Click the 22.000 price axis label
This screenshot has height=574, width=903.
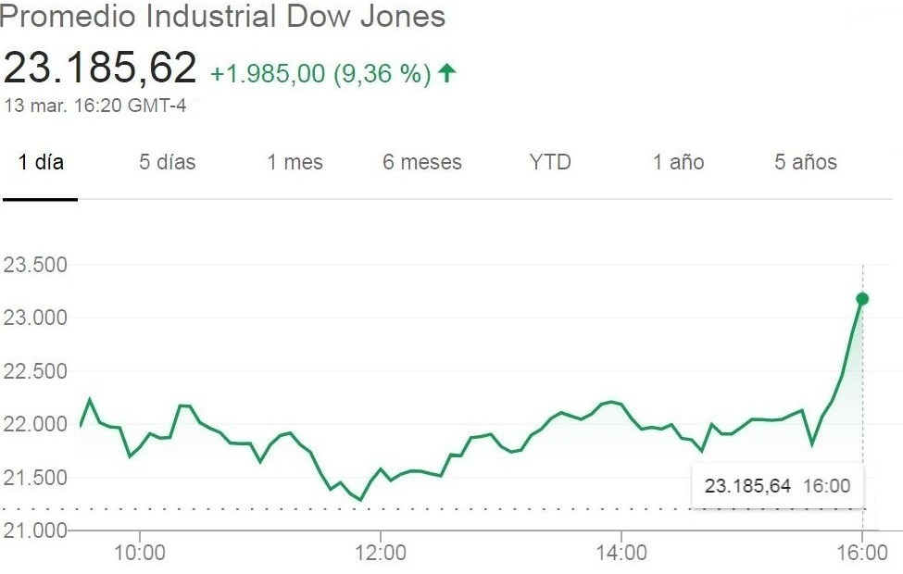pos(36,425)
